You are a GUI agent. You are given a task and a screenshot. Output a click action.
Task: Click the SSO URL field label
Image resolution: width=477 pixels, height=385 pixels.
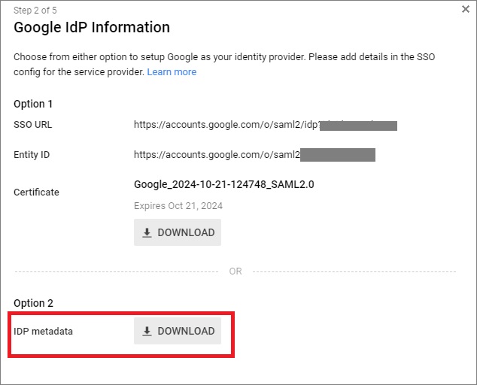(x=33, y=125)
